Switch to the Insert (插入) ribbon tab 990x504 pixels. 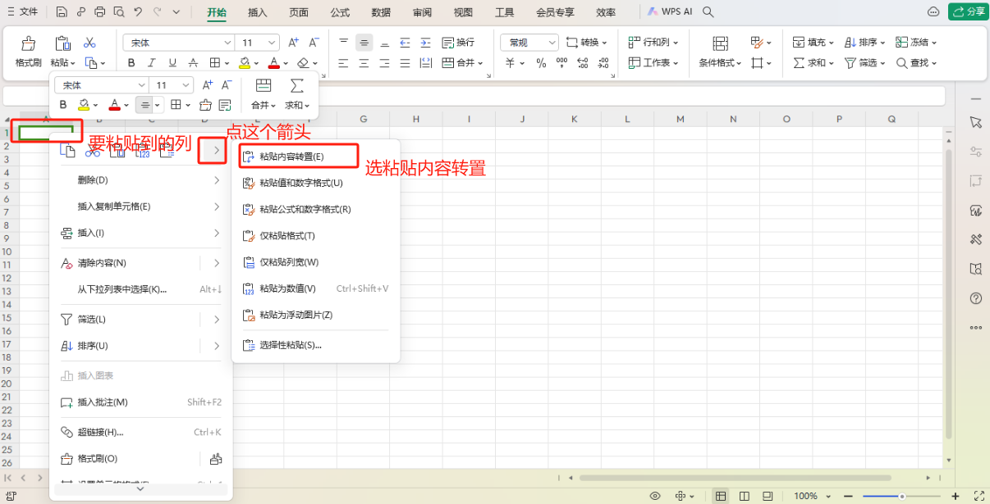point(258,12)
